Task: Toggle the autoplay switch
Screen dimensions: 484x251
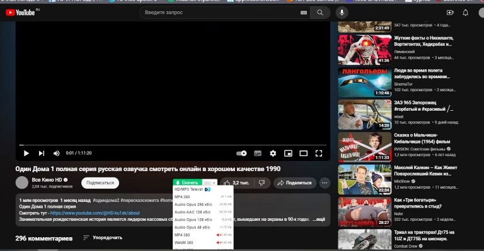Action: [x=241, y=153]
